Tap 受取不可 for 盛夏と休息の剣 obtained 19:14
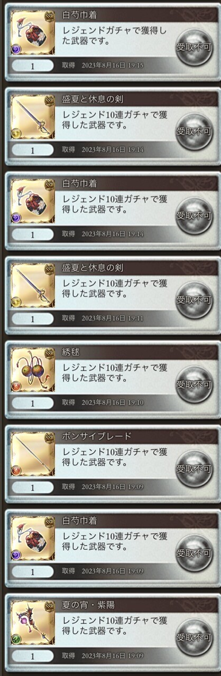Viewport: 221px width, 676px height. (194, 131)
